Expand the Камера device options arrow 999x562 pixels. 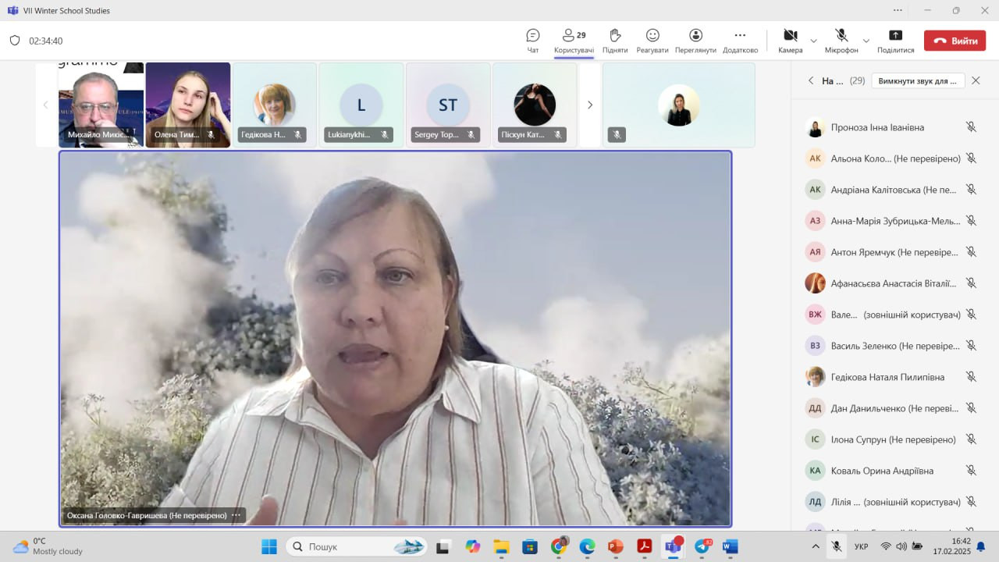coord(813,41)
